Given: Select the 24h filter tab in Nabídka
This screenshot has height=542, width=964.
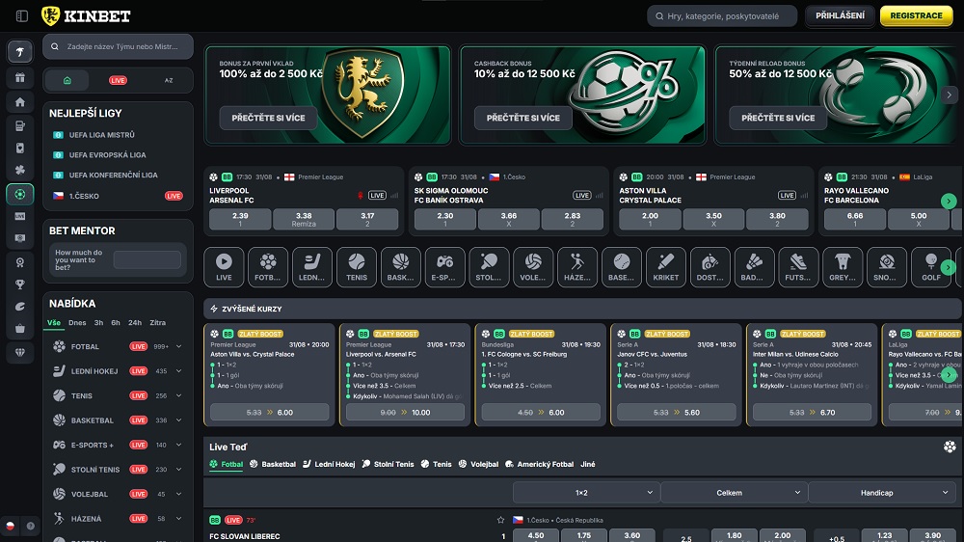Looking at the screenshot, I should click(x=135, y=323).
